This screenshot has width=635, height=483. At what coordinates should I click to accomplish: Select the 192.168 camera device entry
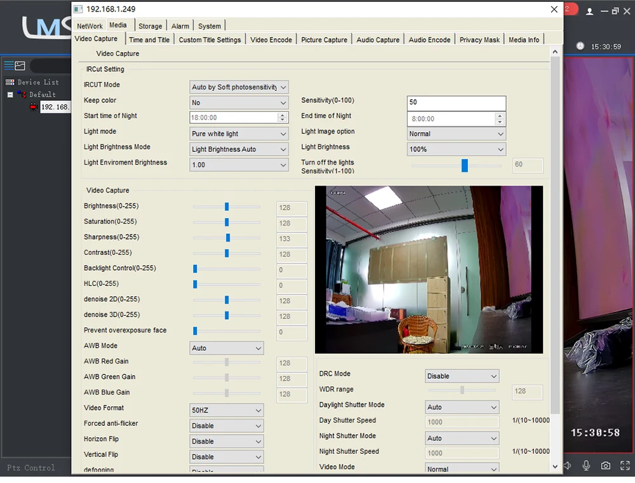coord(55,107)
